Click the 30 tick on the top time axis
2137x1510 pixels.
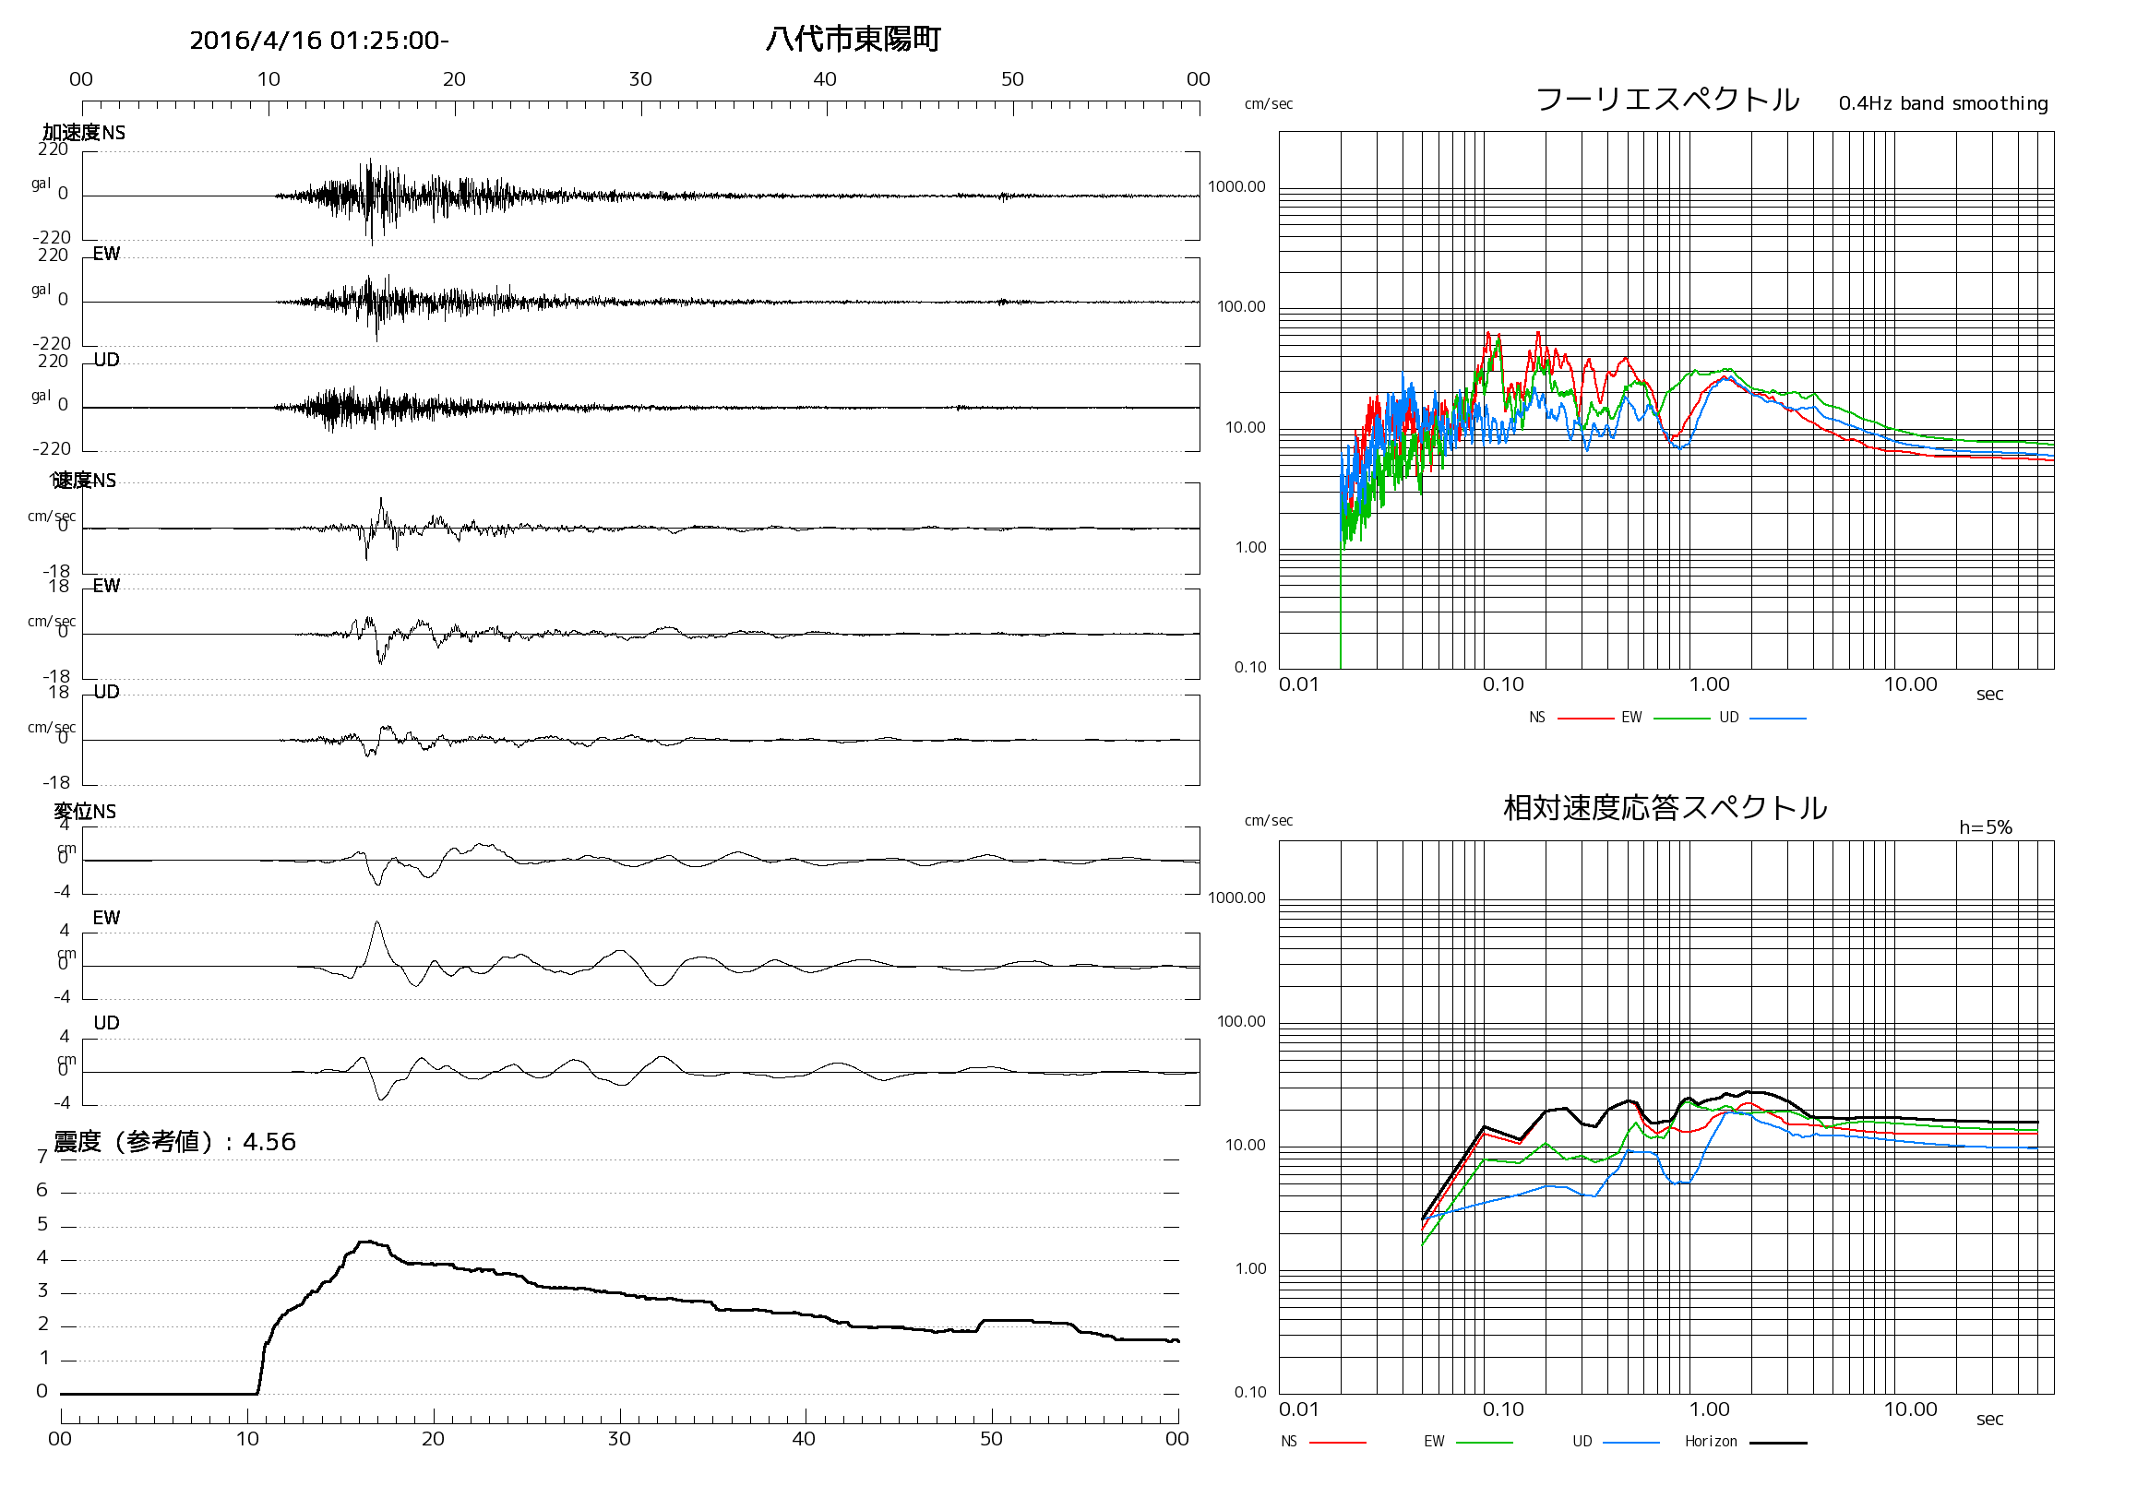tap(640, 79)
